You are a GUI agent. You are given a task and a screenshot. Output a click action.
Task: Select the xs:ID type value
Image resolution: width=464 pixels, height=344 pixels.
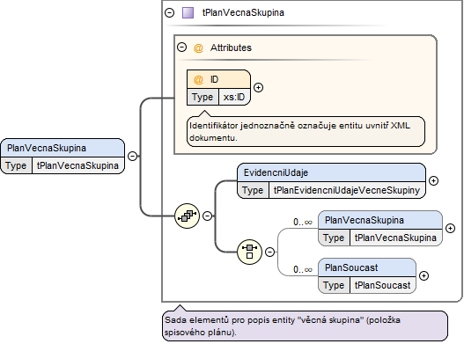[x=234, y=97]
